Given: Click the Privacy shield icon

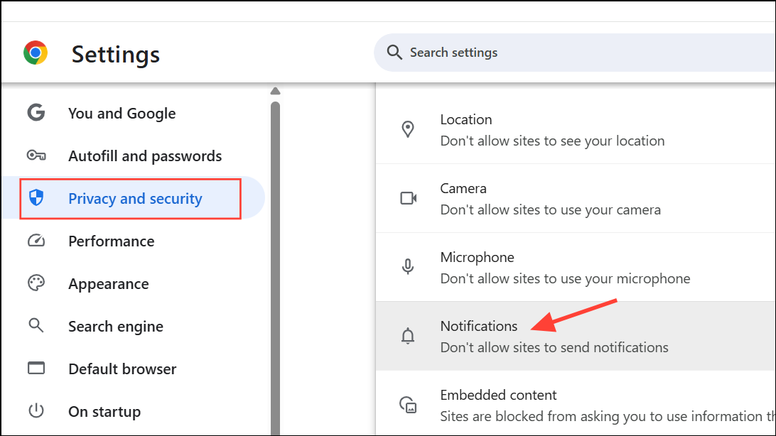Looking at the screenshot, I should click(36, 199).
